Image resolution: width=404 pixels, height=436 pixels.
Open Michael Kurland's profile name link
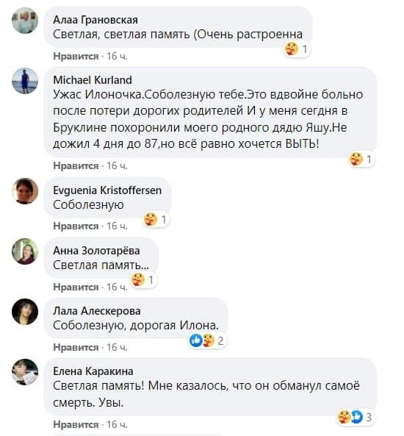[x=93, y=80]
